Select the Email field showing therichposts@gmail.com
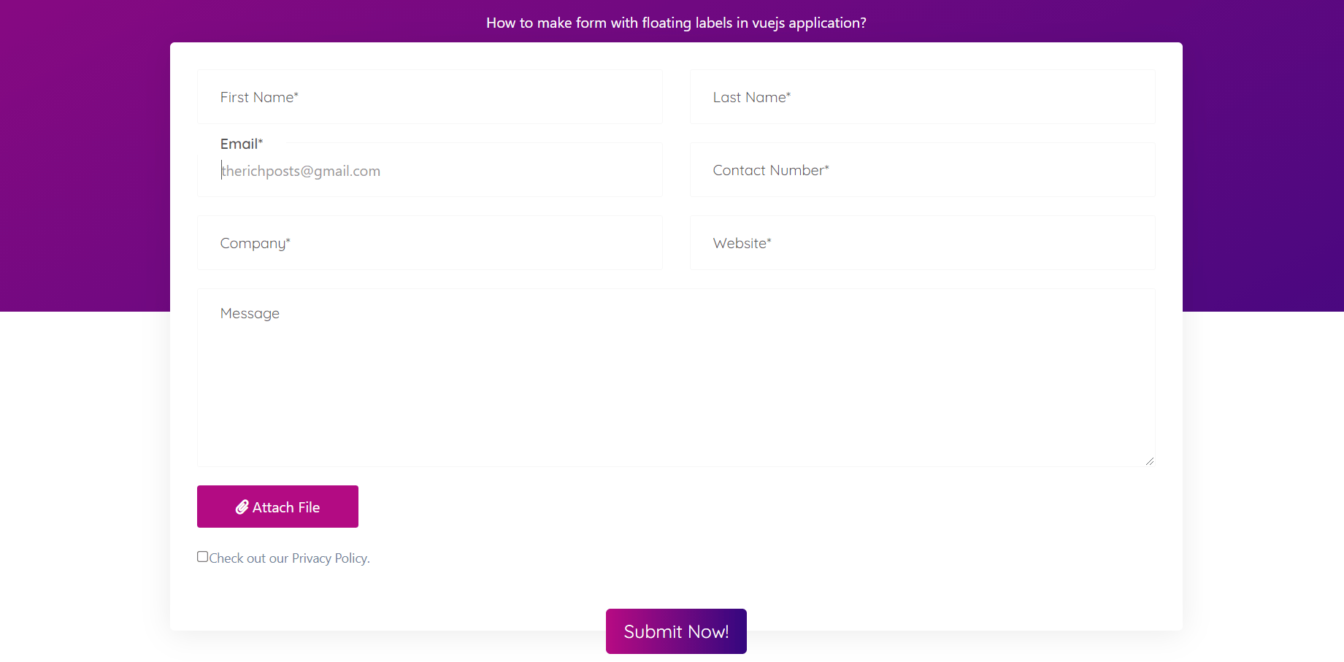 point(429,170)
